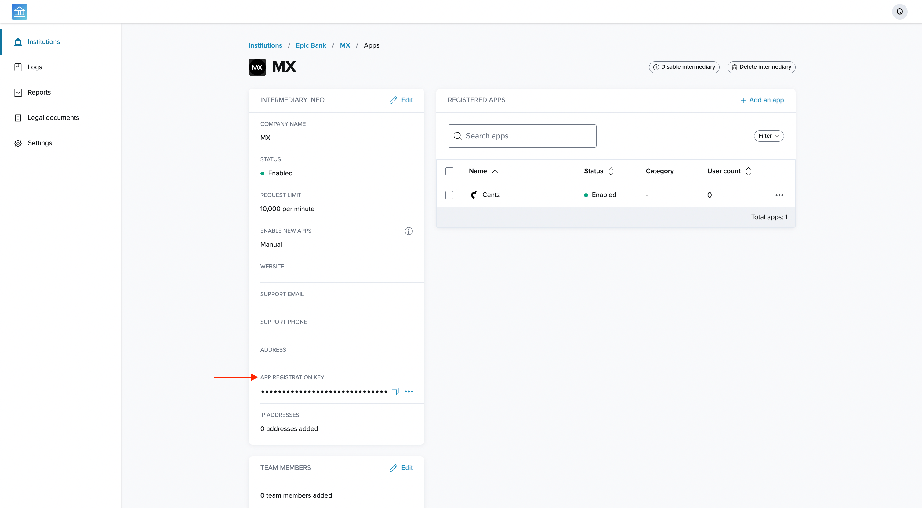Click the '10,000 per minute' value
The width and height of the screenshot is (922, 508).
tap(287, 209)
